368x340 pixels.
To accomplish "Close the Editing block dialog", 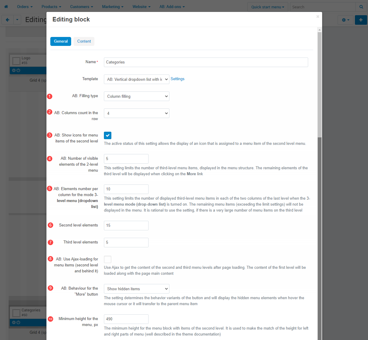I will coord(318,17).
